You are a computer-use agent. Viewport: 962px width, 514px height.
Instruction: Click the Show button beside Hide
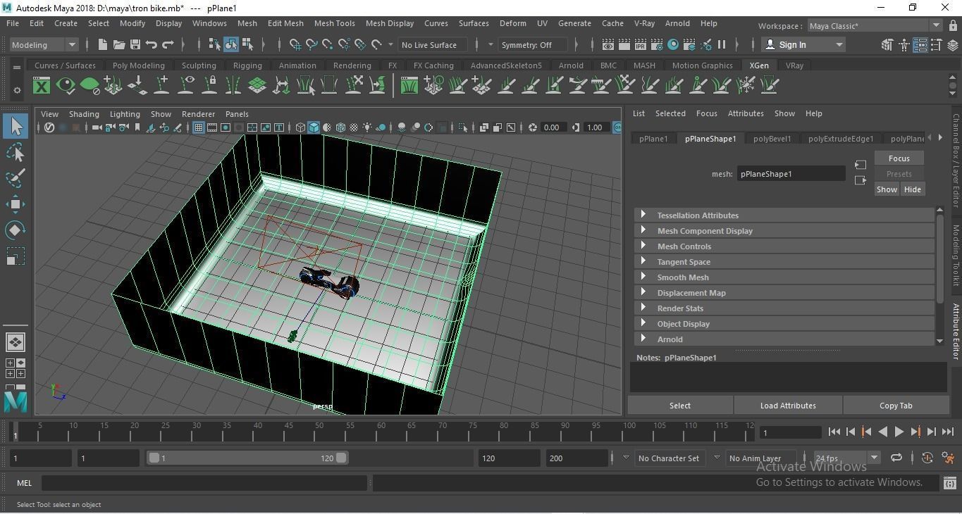(x=887, y=189)
